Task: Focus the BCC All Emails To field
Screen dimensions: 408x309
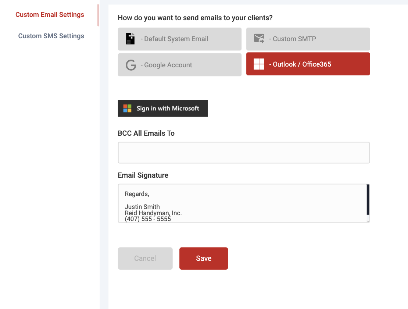Action: (244, 153)
